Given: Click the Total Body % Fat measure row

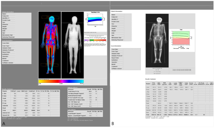Looking at the screenshot, I should point(85,91).
